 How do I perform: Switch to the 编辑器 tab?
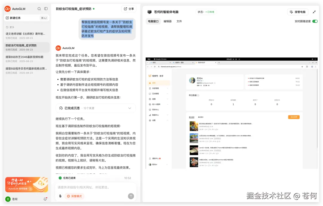[x=167, y=21]
